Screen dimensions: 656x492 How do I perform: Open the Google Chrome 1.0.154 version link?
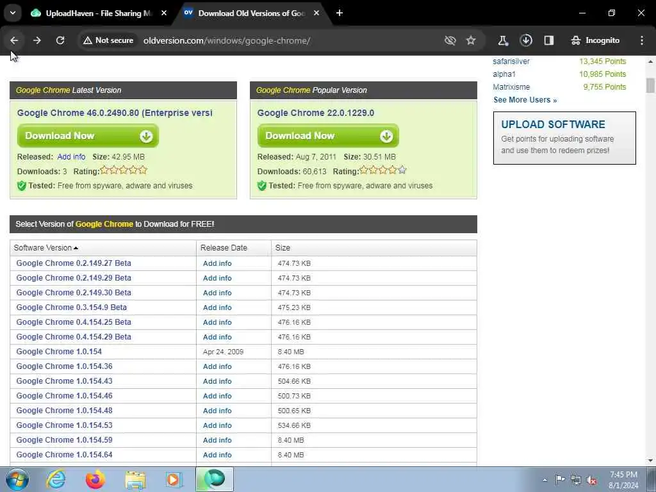pos(59,352)
